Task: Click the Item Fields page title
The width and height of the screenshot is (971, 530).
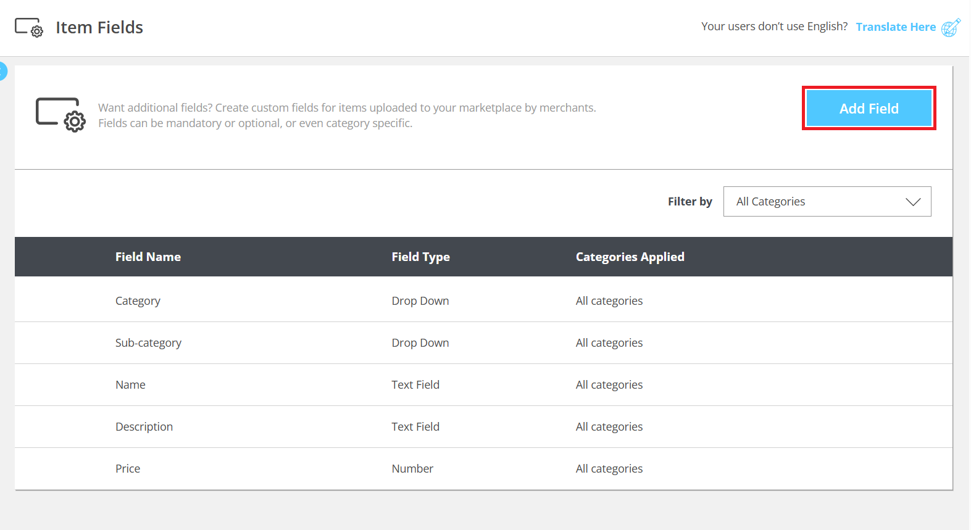Action: pyautogui.click(x=99, y=28)
